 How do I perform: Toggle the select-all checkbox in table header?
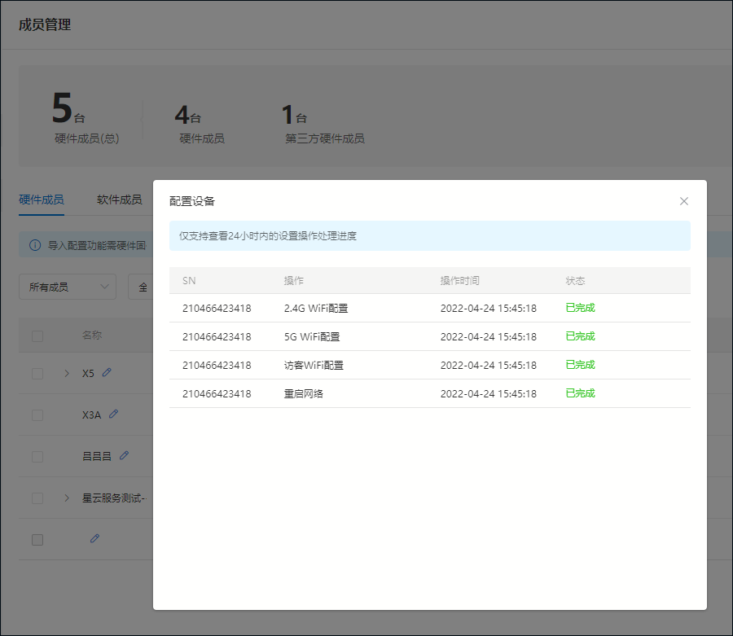pyautogui.click(x=37, y=336)
